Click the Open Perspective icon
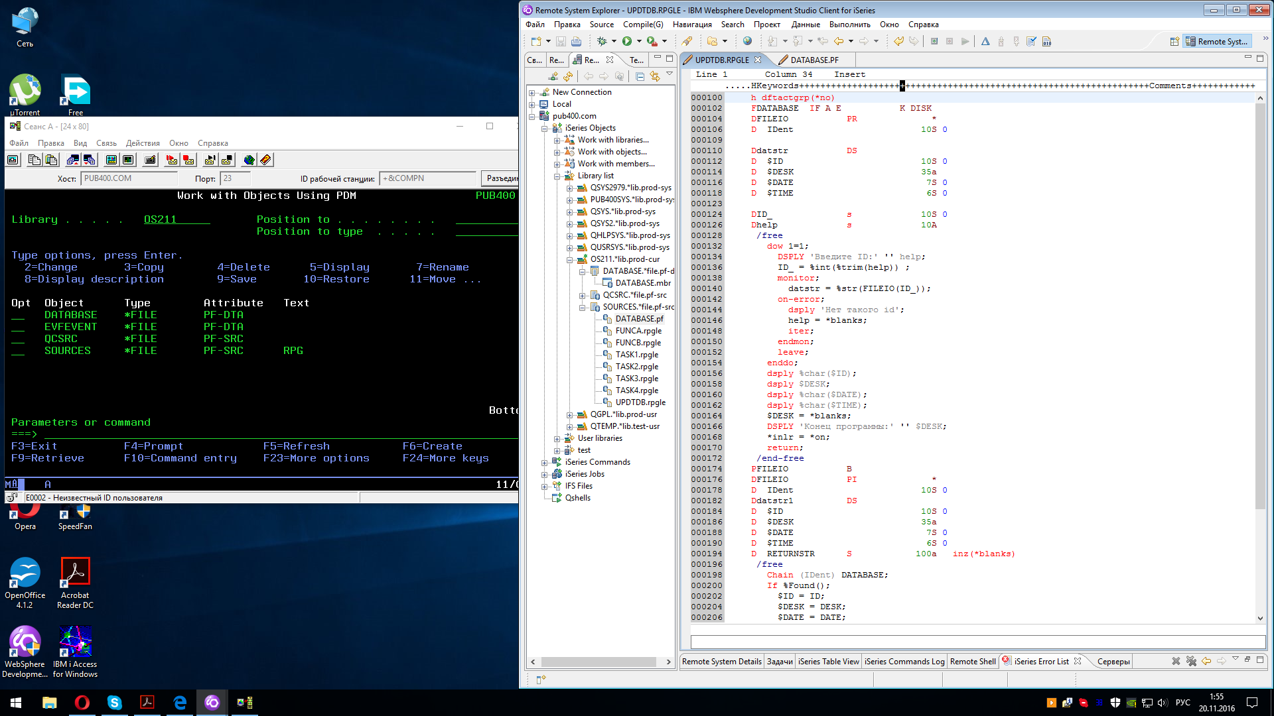The image size is (1274, 716). (x=1174, y=41)
